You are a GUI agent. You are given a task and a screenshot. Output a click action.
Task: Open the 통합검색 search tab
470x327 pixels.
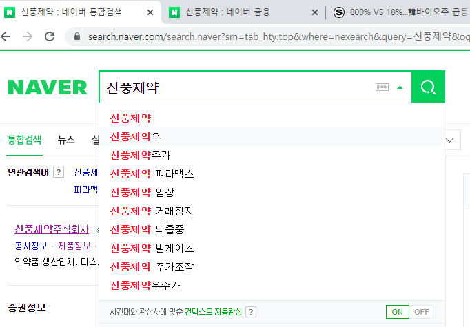tap(24, 140)
